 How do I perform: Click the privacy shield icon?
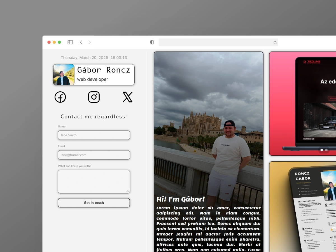pos(152,42)
